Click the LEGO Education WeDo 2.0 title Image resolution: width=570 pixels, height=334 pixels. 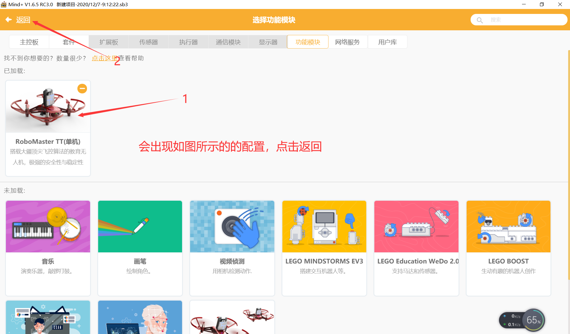tap(418, 261)
